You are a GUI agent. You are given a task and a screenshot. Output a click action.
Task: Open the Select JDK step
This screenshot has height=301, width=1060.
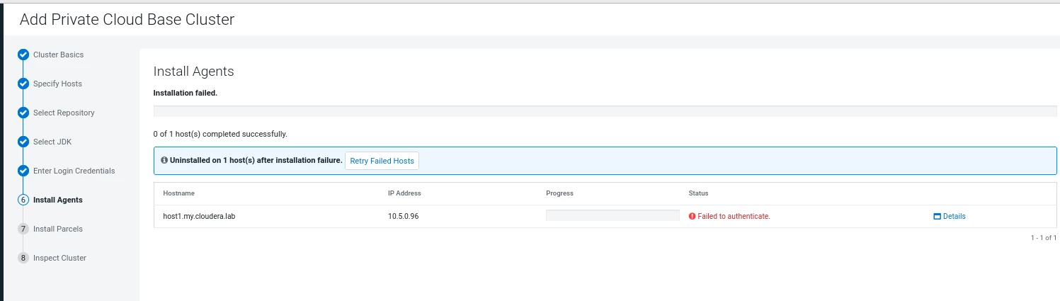click(52, 142)
